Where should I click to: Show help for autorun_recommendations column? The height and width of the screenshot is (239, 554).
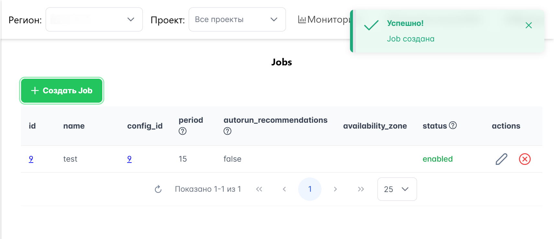click(228, 131)
